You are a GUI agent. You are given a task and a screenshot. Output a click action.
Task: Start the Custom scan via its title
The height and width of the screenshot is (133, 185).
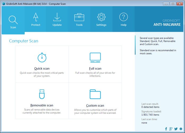point(95,106)
